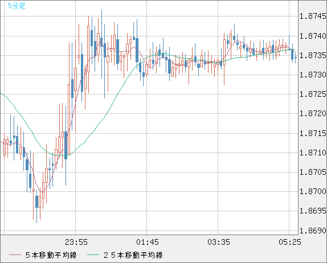Click the 1.8740 price axis label
Viewport: 327px width, 263px height.
coord(313,36)
